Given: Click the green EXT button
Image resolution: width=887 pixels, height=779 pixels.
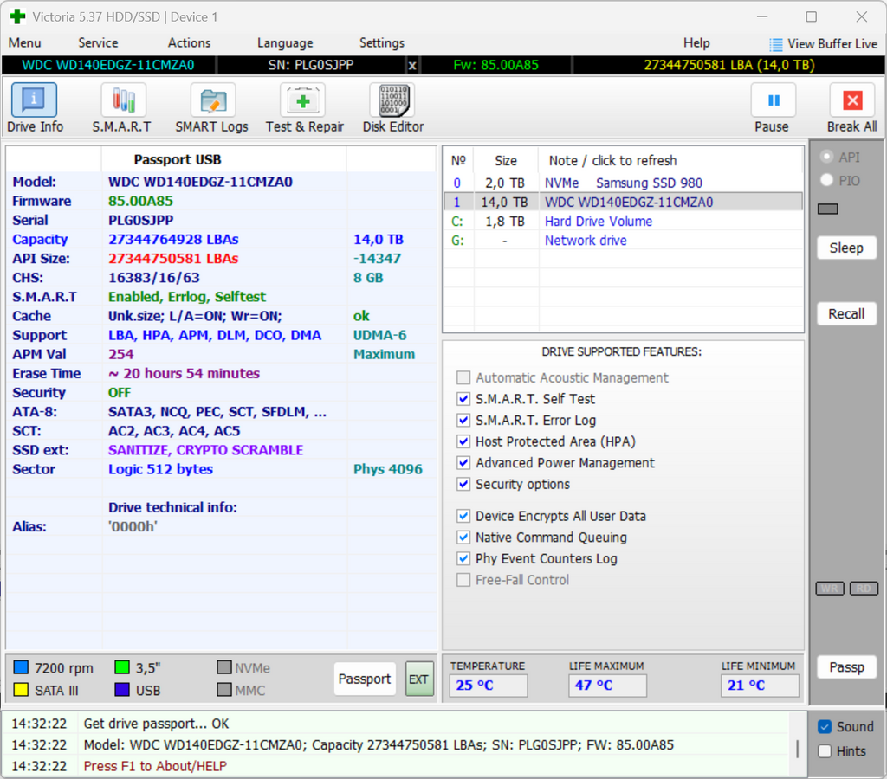Looking at the screenshot, I should (x=419, y=679).
